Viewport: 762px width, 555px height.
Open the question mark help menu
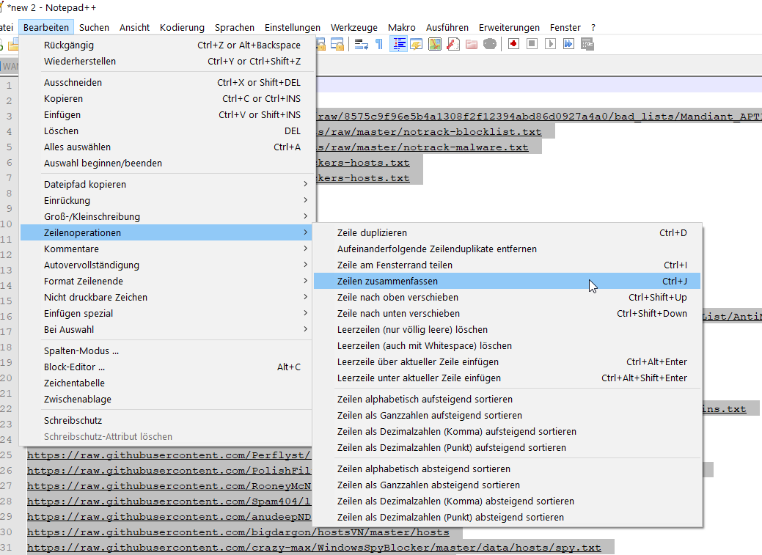pyautogui.click(x=593, y=27)
